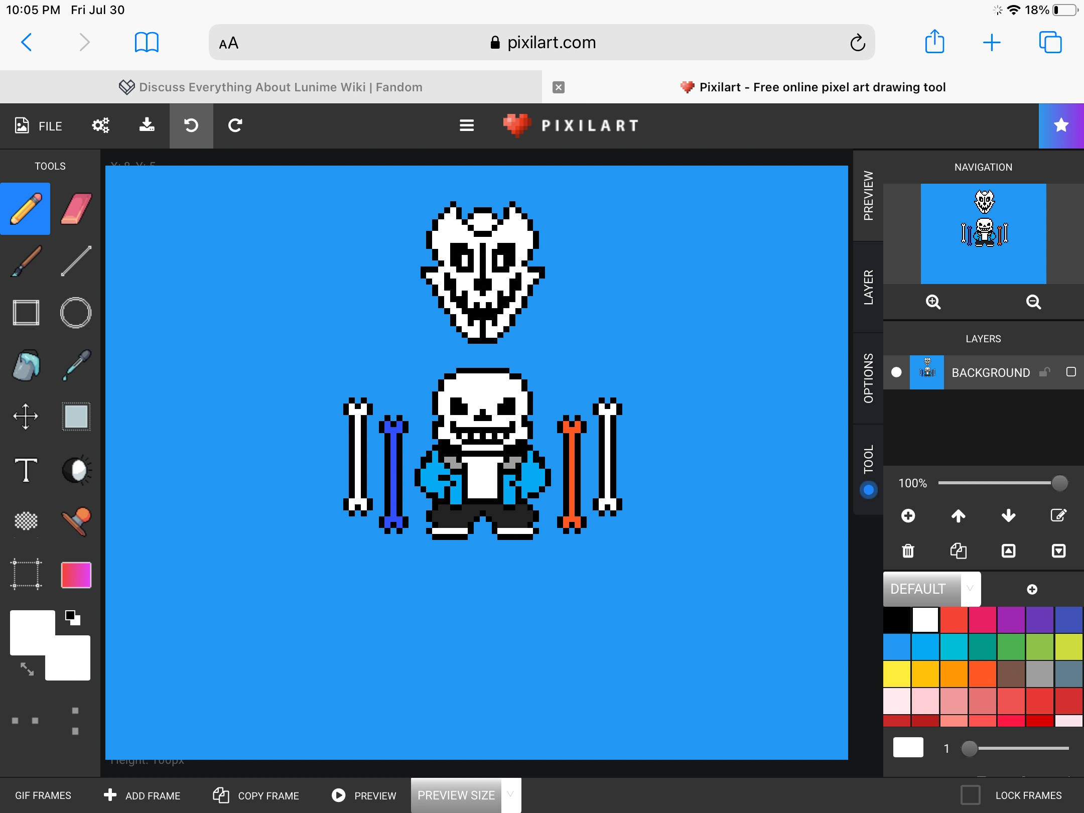Switch to the Lunime Wiki Fandom tab
The width and height of the screenshot is (1084, 813).
tap(280, 86)
